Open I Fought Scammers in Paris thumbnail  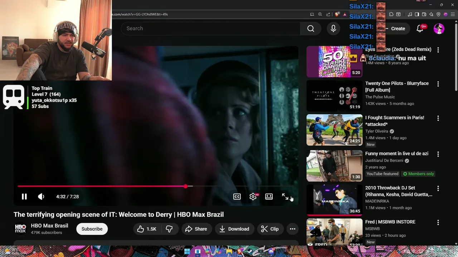334,130
